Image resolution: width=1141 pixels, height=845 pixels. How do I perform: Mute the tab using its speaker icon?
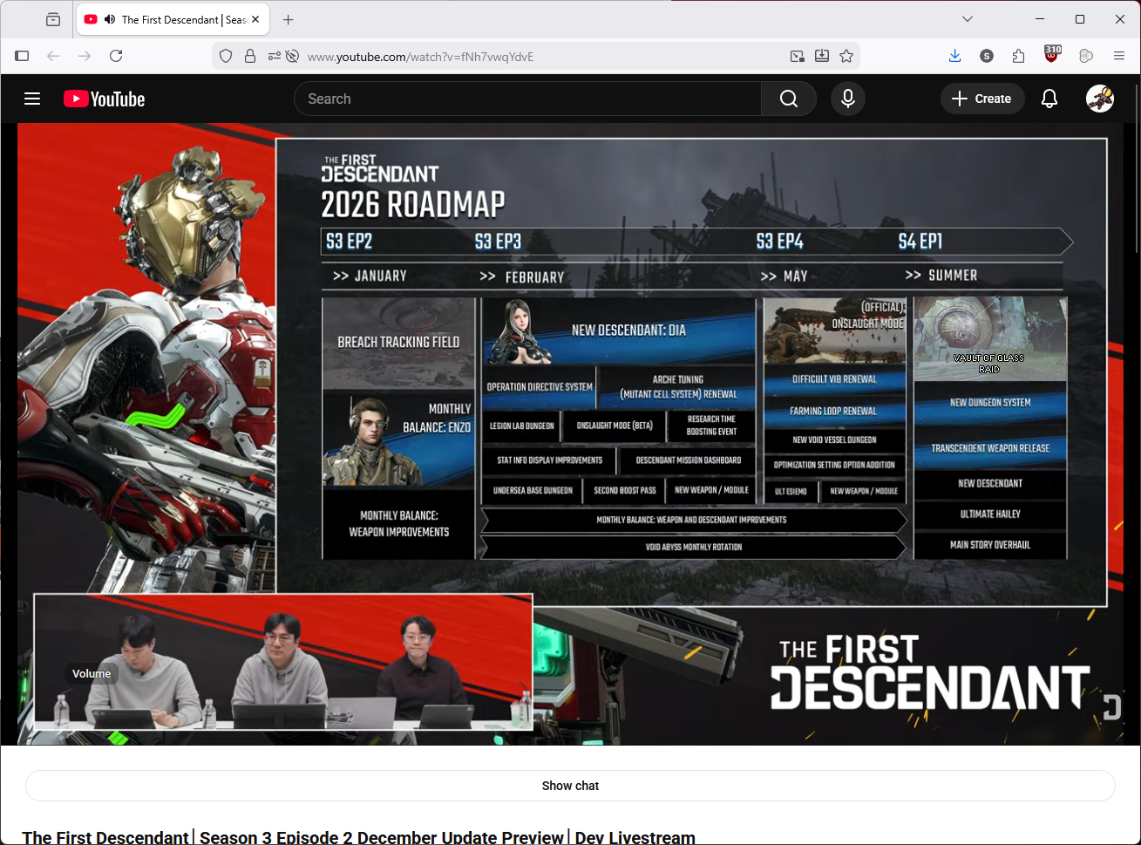110,19
